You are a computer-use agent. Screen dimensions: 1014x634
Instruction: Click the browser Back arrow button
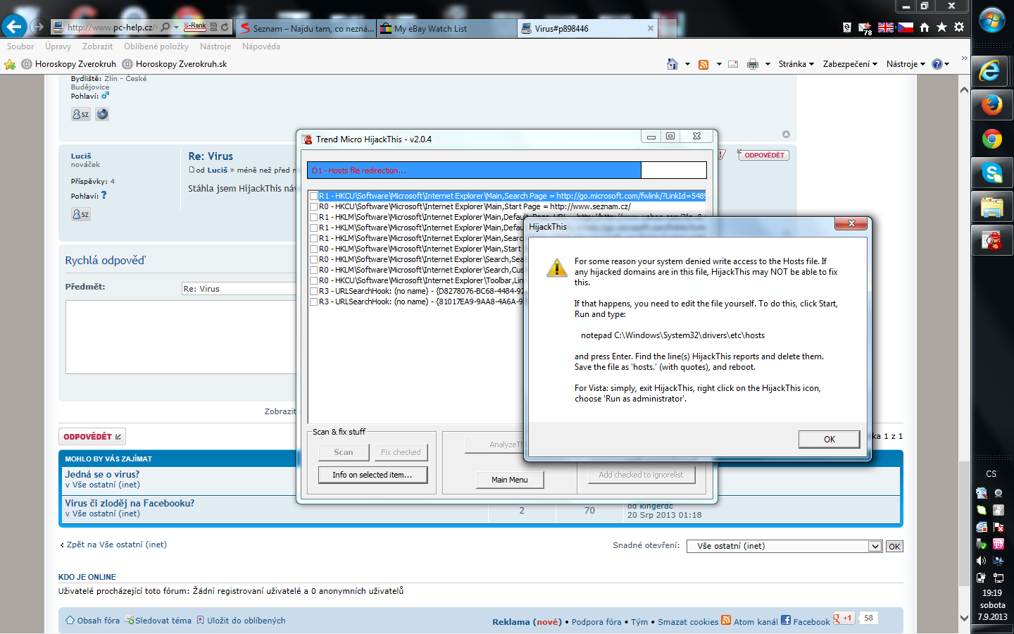14,27
